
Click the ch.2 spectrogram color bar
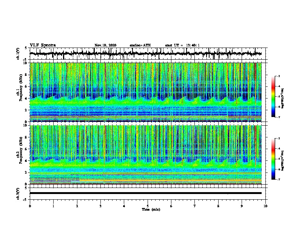click(x=273, y=159)
